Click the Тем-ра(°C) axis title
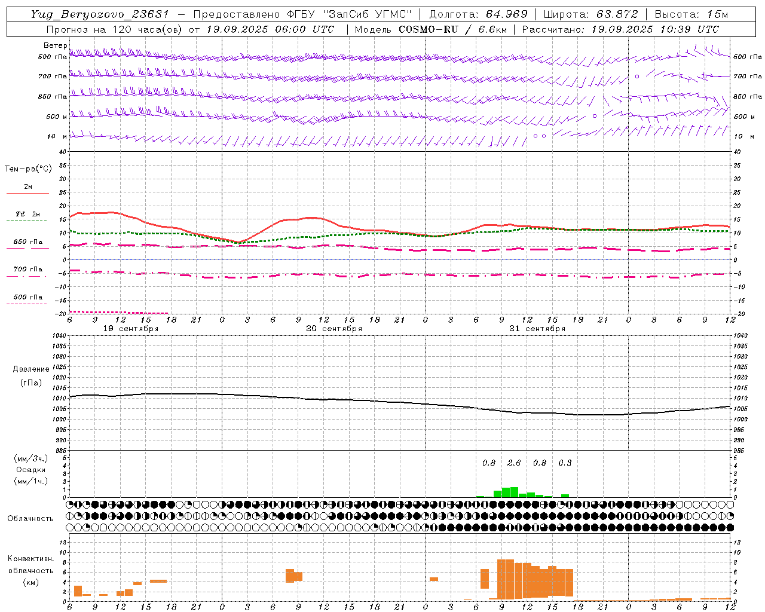The image size is (765, 612). coord(28,169)
